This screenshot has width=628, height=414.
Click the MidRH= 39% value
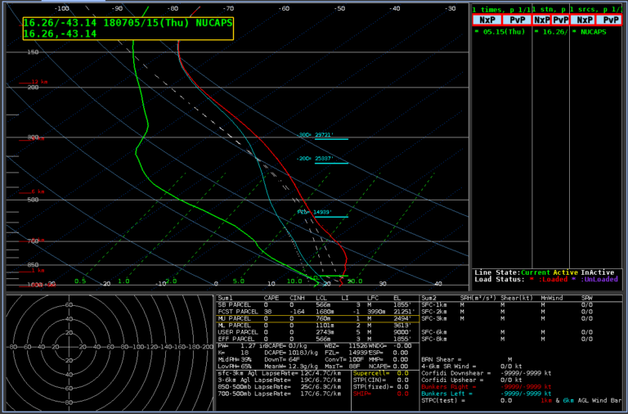tap(235, 359)
